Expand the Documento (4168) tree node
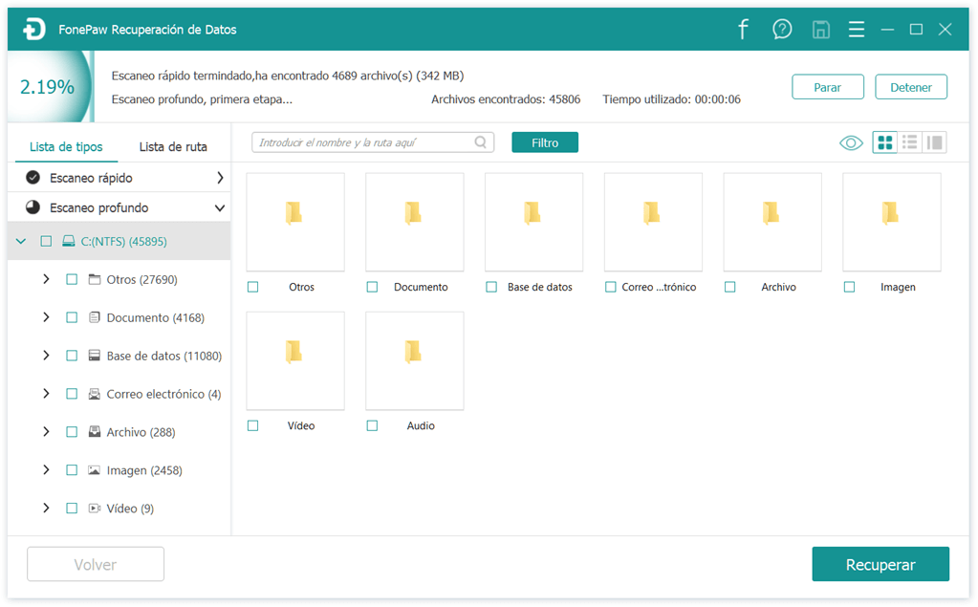This screenshot has height=607, width=978. tap(46, 317)
